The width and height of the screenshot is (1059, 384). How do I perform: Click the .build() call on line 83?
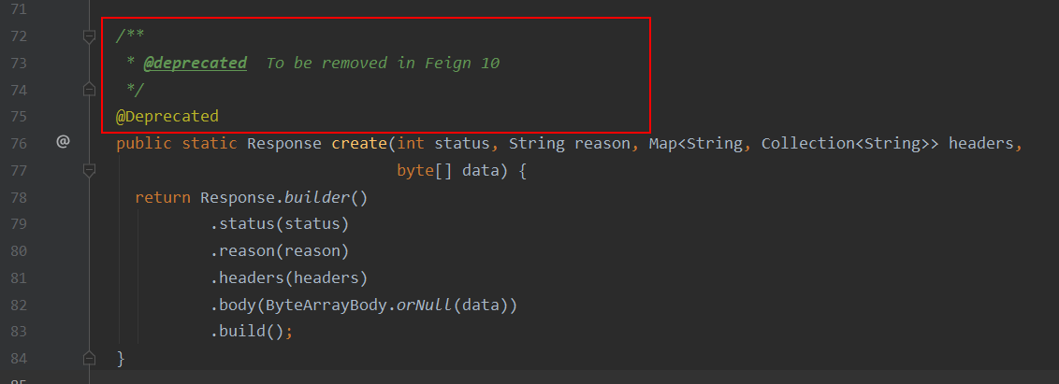247,332
